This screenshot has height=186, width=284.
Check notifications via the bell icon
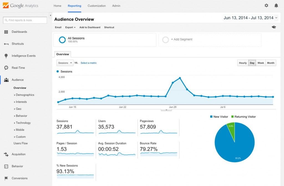pos(276,5)
